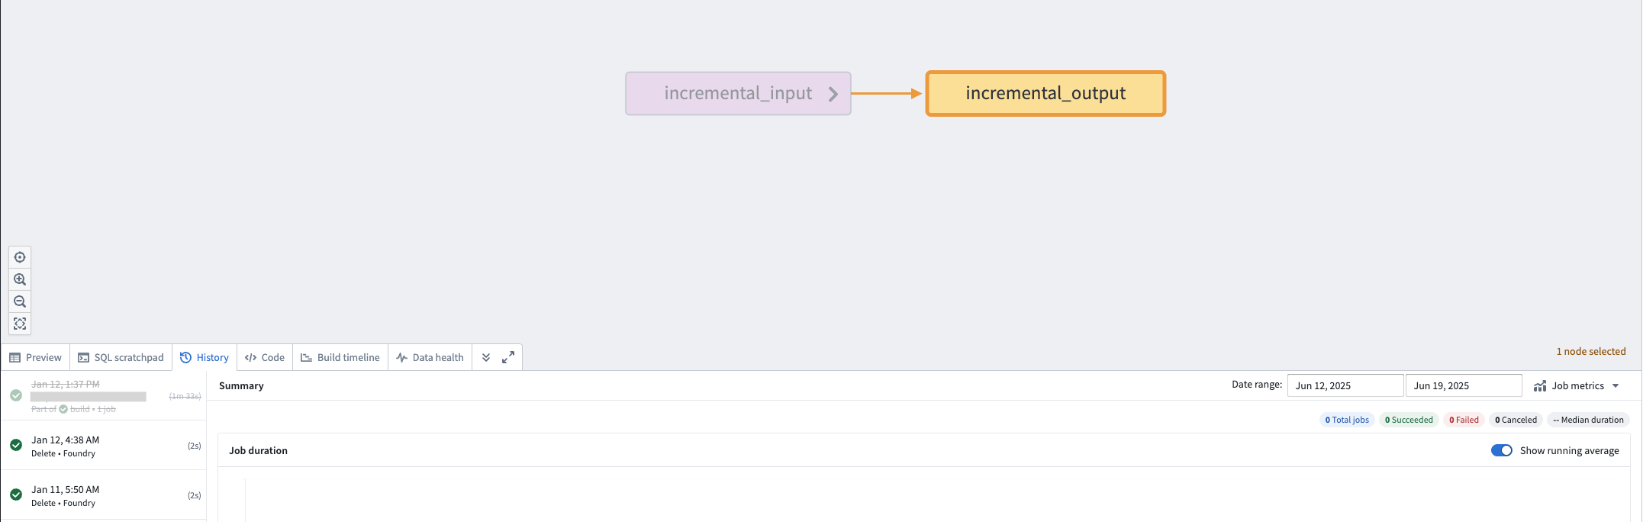Click the end date field Jun 19, 2025
The width and height of the screenshot is (1643, 522).
[x=1463, y=385]
